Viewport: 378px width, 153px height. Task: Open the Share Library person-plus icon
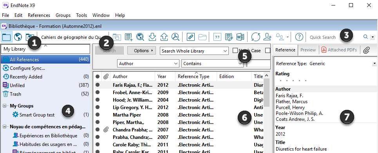point(268,37)
